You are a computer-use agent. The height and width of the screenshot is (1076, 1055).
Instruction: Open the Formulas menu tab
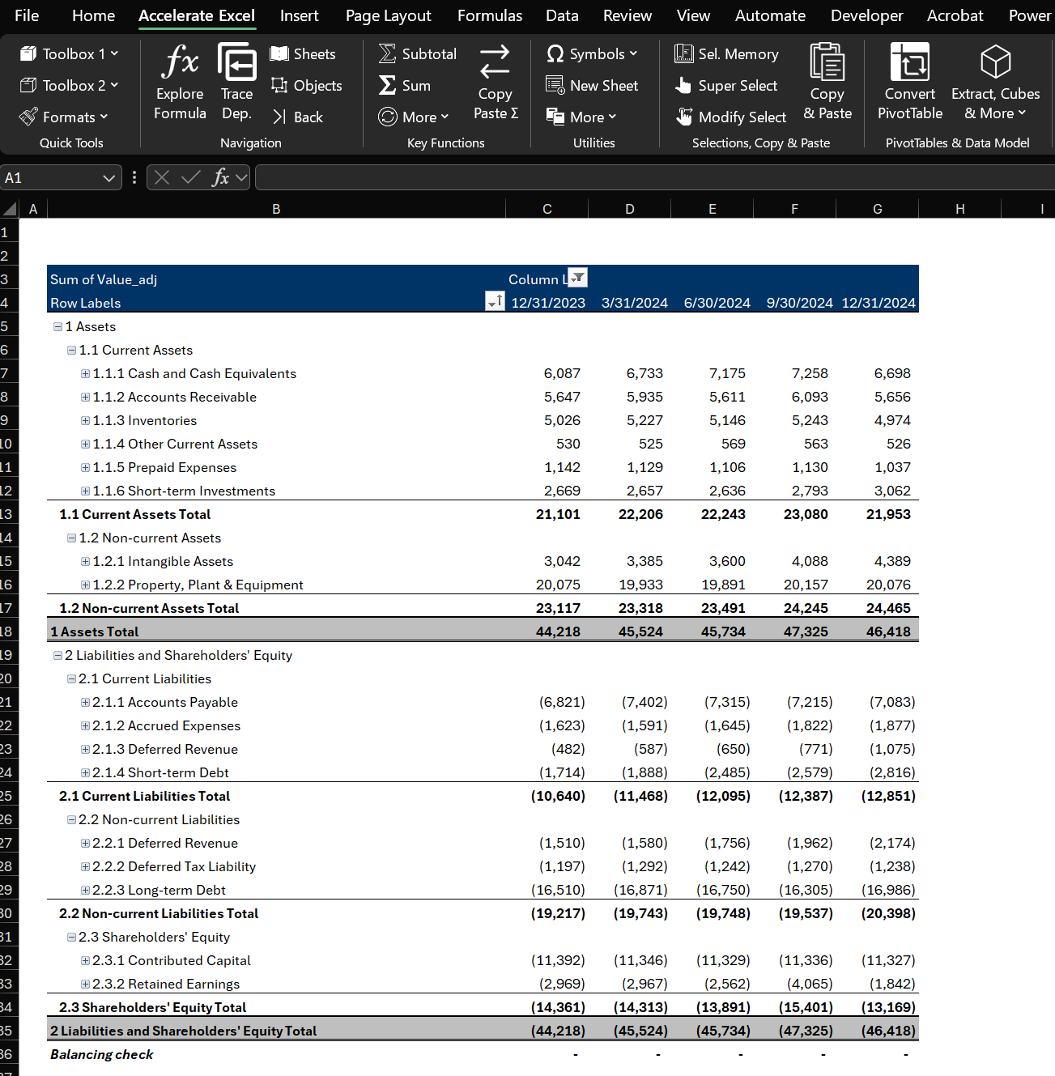click(489, 15)
